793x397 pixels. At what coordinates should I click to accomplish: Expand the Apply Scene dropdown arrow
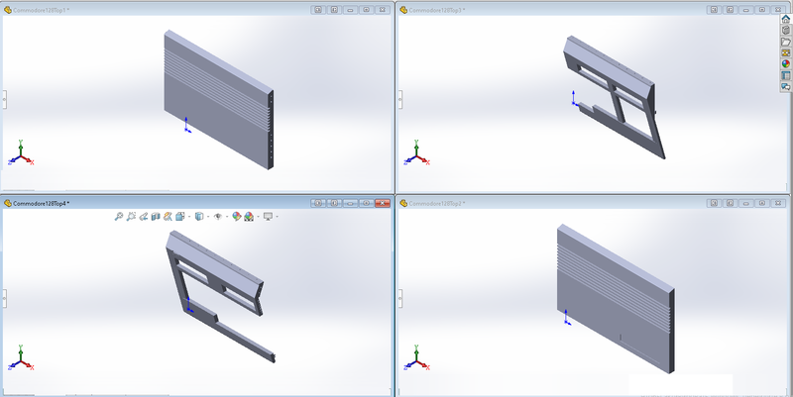[258, 216]
